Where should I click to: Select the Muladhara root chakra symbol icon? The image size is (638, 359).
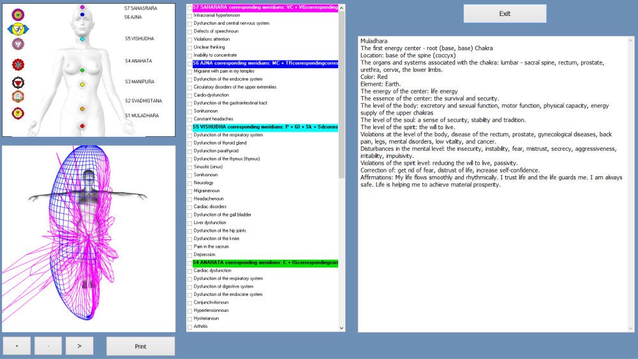(18, 113)
